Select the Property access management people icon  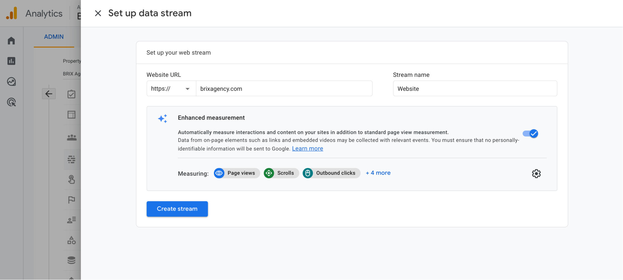coord(71,137)
